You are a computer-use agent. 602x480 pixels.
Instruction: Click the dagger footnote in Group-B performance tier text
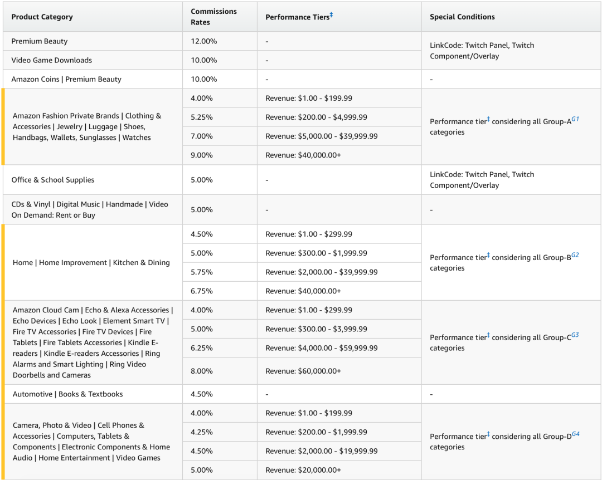488,255
